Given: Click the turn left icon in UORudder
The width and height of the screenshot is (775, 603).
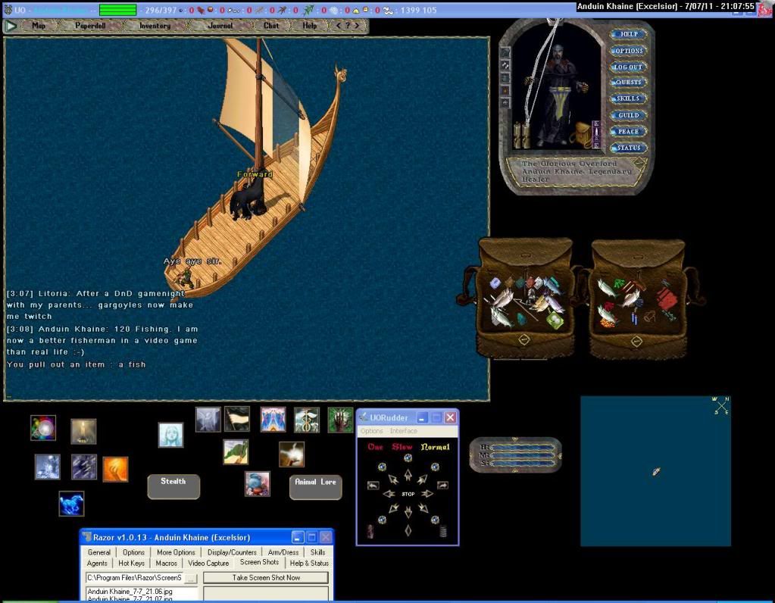Looking at the screenshot, I should [373, 486].
